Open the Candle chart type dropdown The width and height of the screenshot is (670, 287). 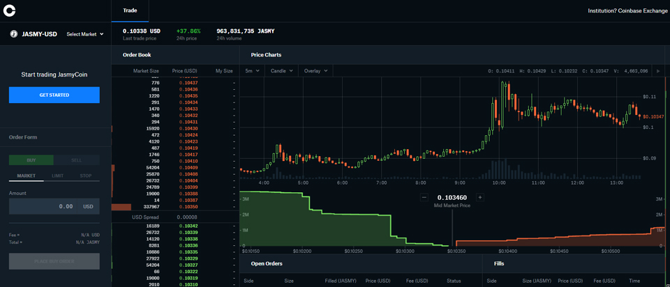tap(281, 71)
